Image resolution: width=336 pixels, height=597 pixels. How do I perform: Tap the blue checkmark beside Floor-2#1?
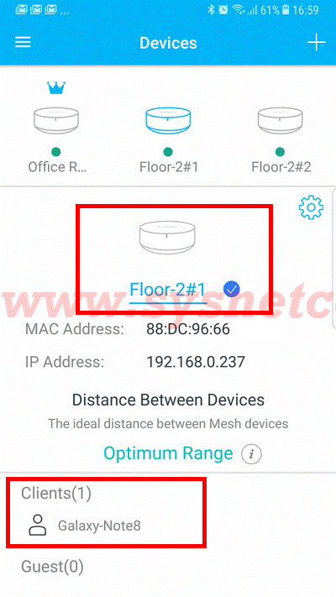[232, 291]
